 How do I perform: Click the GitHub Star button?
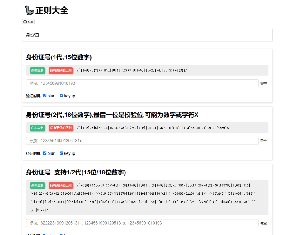coord(28,22)
